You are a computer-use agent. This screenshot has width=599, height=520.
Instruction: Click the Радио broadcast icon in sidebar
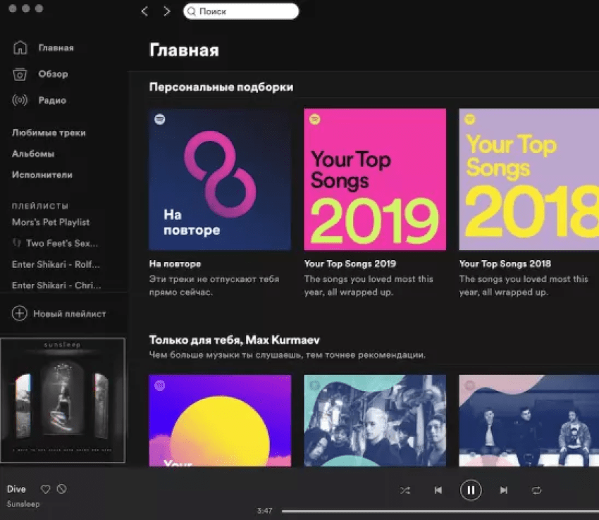coord(20,100)
